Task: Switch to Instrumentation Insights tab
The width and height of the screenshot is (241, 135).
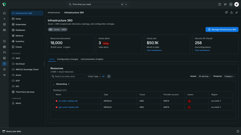Action: (x=92, y=59)
